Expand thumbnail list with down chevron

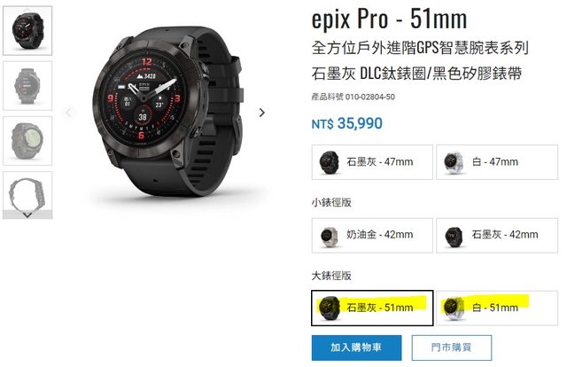coord(27,215)
